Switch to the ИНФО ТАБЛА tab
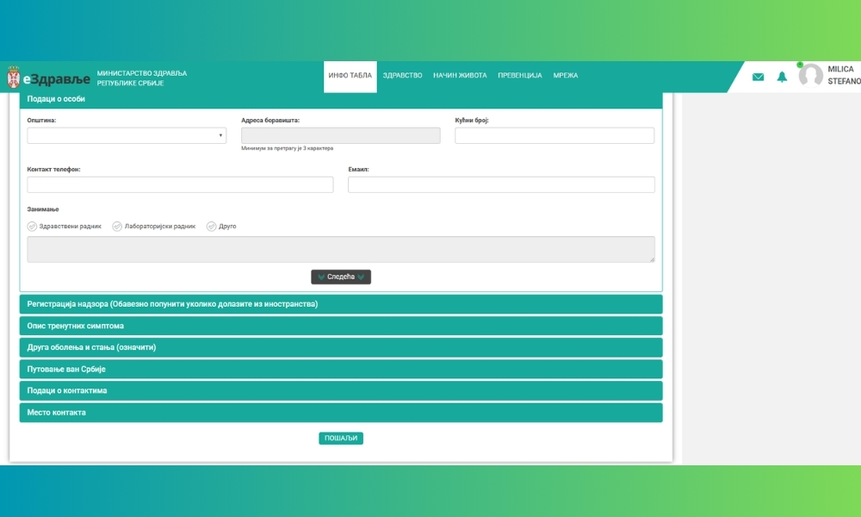 (x=350, y=76)
